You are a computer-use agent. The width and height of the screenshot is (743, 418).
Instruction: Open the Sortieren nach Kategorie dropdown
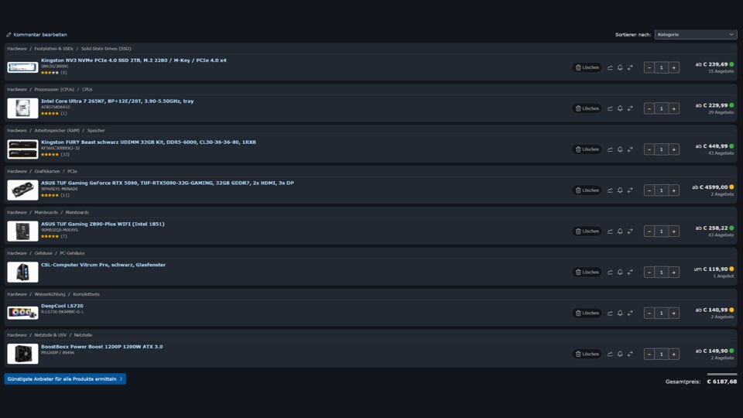(696, 35)
